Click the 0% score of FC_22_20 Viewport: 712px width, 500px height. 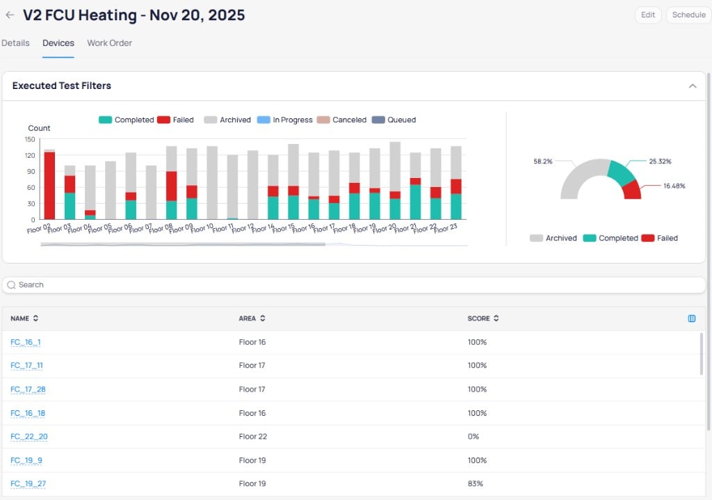473,437
